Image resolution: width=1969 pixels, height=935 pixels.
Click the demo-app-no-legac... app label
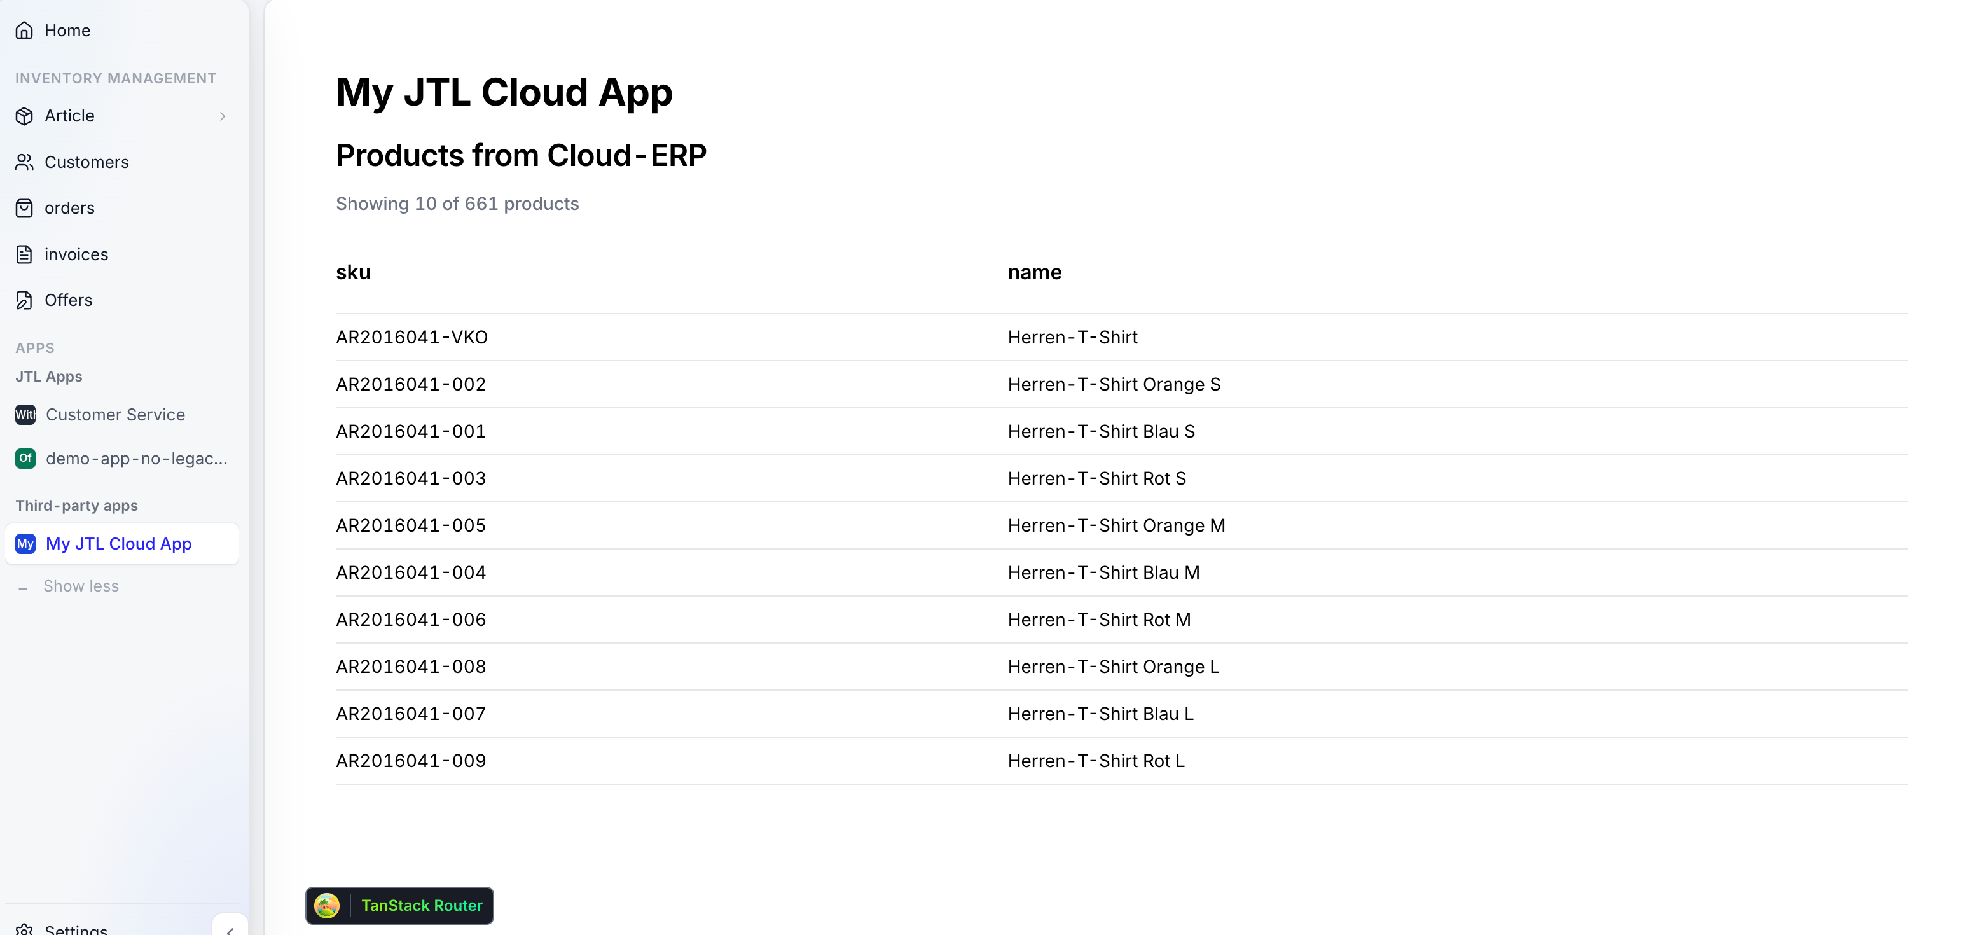click(137, 459)
